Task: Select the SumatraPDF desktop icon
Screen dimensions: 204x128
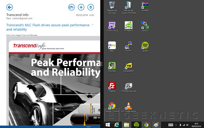Action: 129,67
